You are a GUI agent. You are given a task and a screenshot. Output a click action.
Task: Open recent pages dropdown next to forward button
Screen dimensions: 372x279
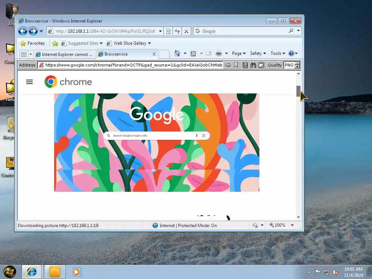tap(41, 31)
